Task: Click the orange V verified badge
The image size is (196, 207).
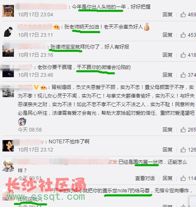Action: click(x=36, y=87)
